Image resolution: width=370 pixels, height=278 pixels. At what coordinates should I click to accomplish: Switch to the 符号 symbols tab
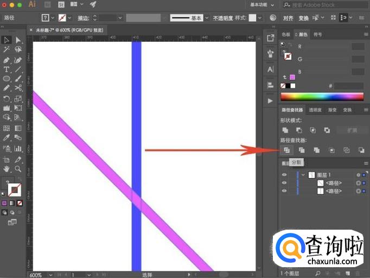pyautogui.click(x=317, y=35)
